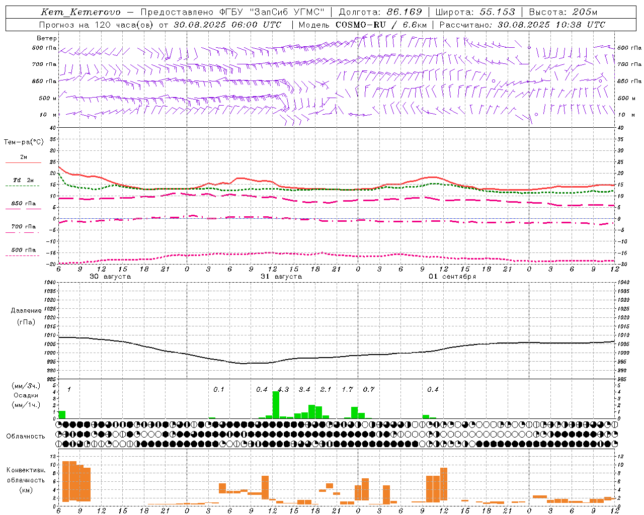This screenshot has height=515, width=644.
Task: Click the 'Ветер' panel label
Action: 47,38
